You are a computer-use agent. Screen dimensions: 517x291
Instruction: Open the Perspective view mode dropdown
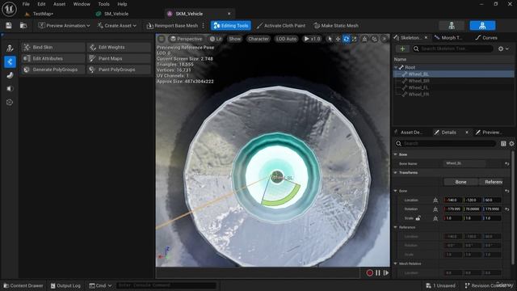click(186, 39)
